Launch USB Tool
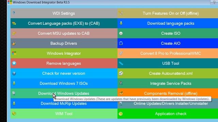This screenshot has height=122, width=218. click(x=168, y=63)
